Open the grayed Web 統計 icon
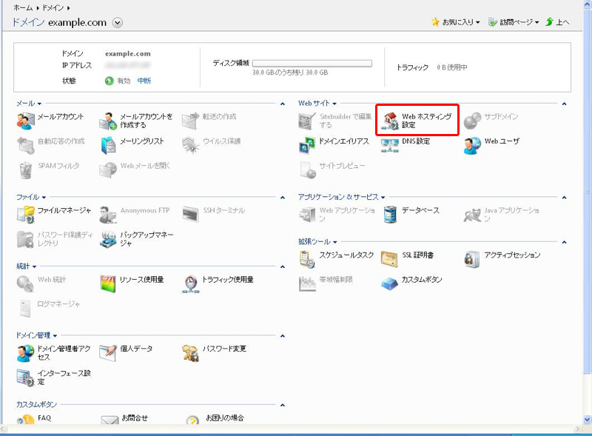 (25, 284)
